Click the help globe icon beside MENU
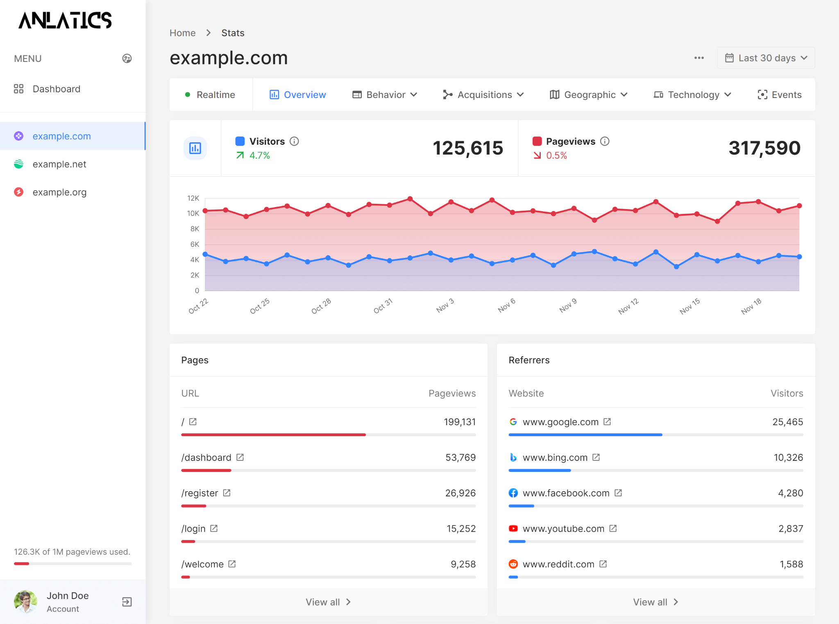 point(127,58)
